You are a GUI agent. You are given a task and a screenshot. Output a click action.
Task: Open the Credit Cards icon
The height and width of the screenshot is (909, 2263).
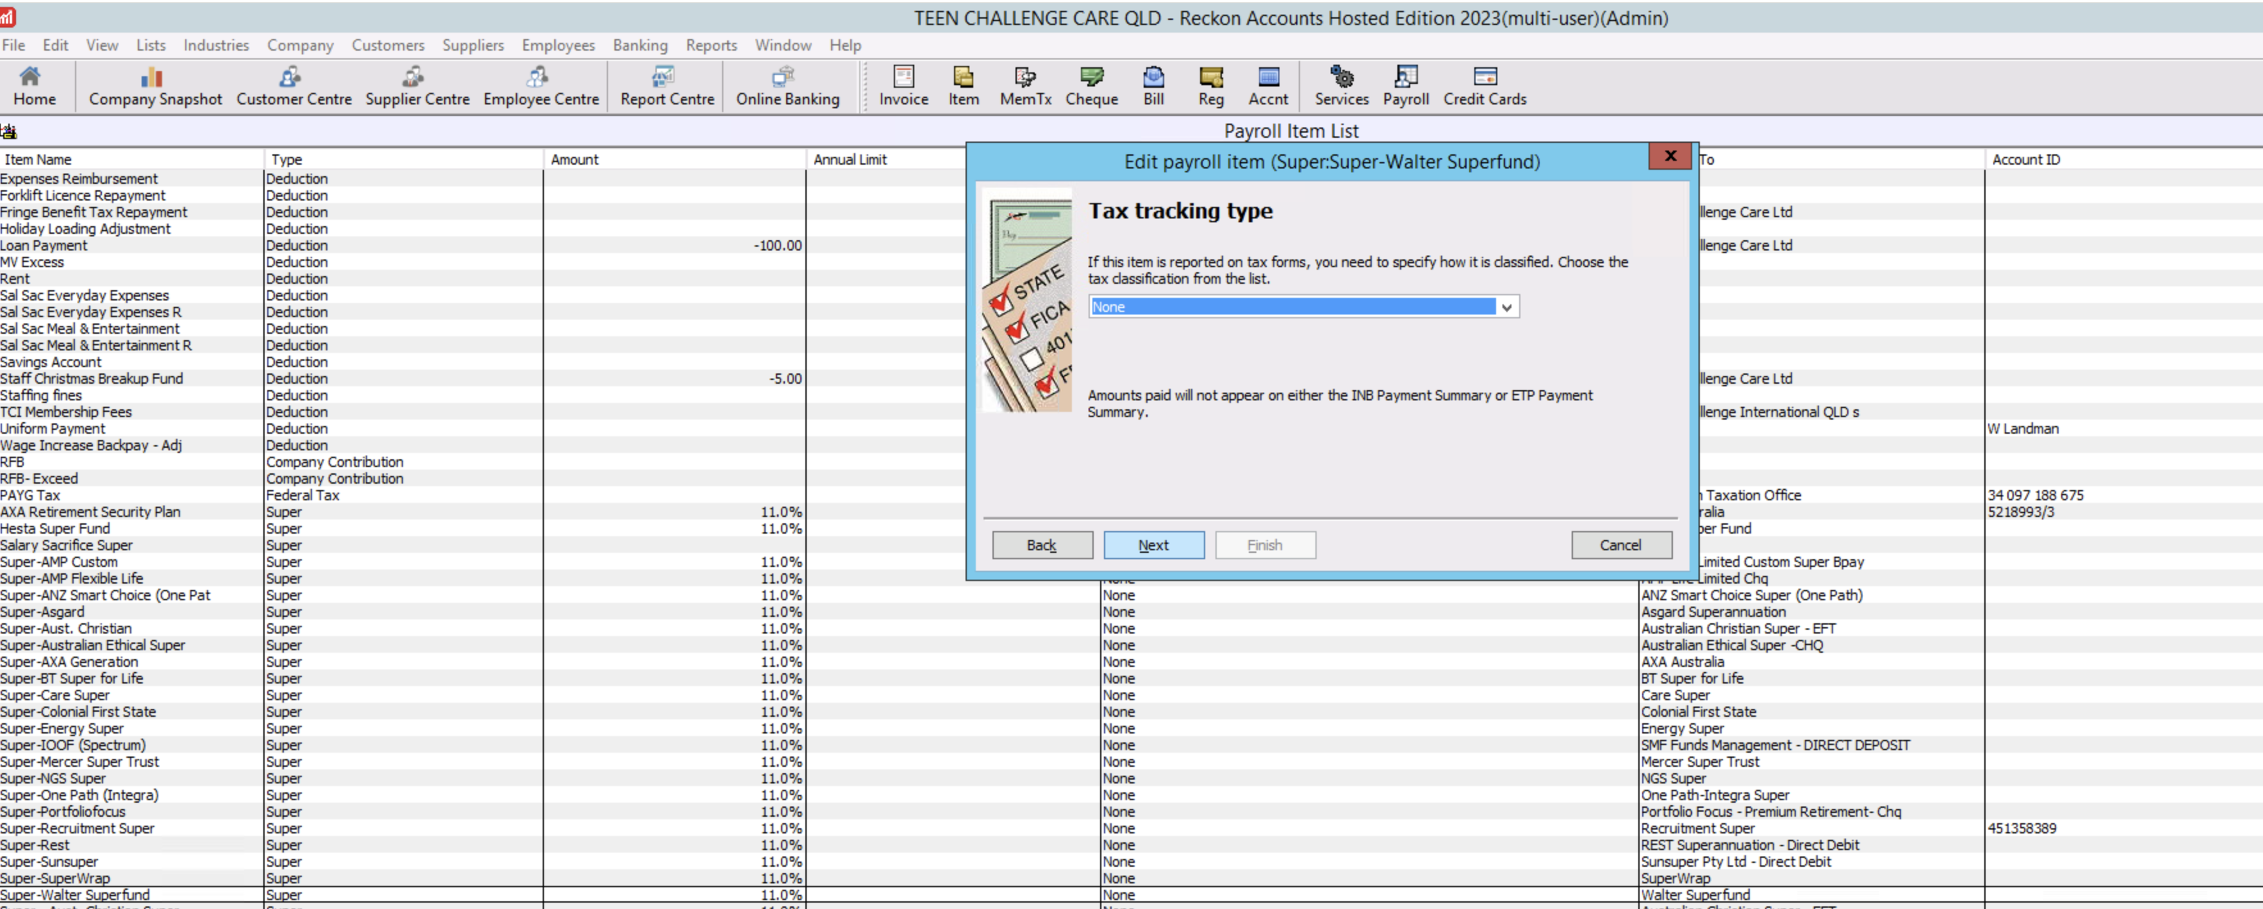point(1484,86)
